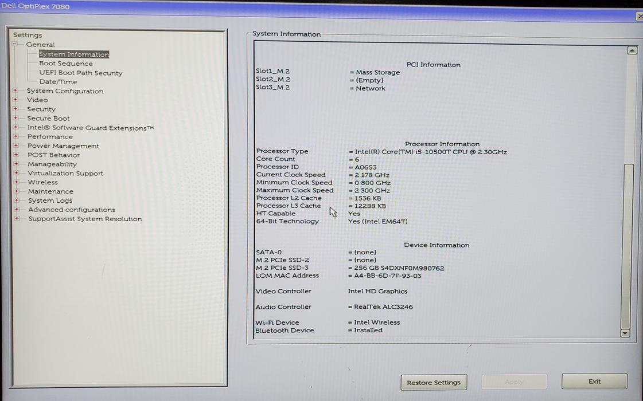Select the Maintenance category label
Image resolution: width=643 pixels, height=401 pixels.
coord(50,191)
